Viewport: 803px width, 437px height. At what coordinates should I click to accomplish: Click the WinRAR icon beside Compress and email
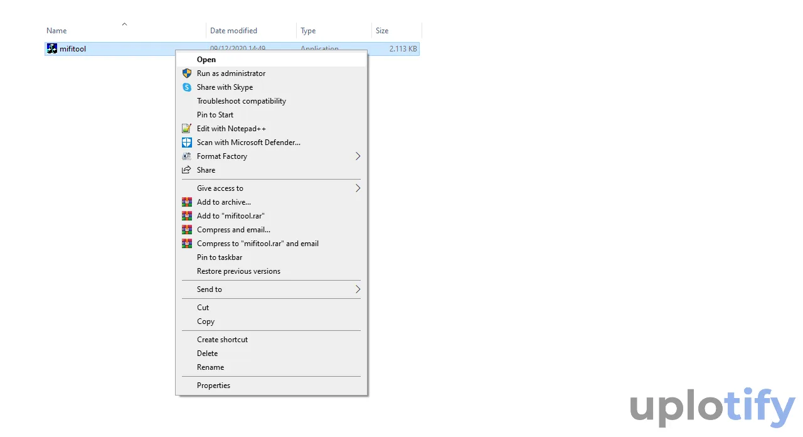[186, 230]
